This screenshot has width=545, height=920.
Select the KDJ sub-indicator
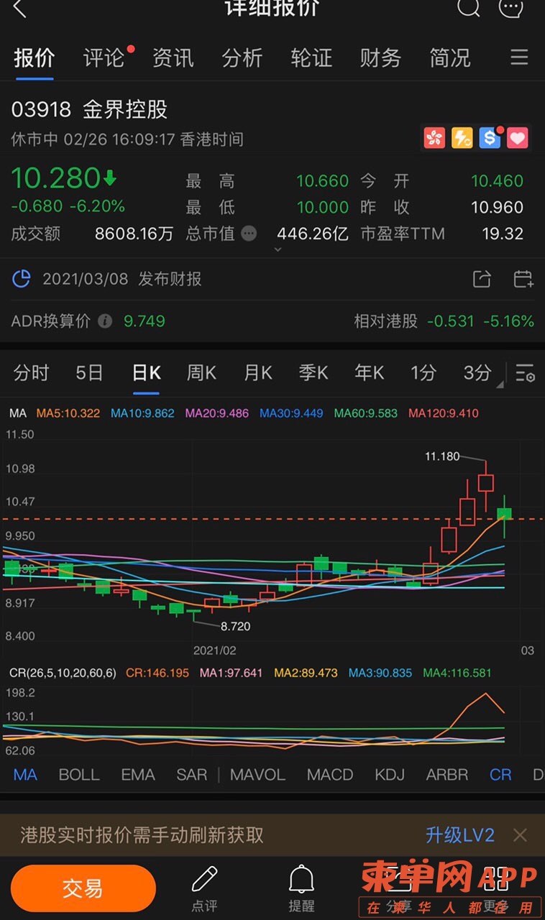(390, 775)
